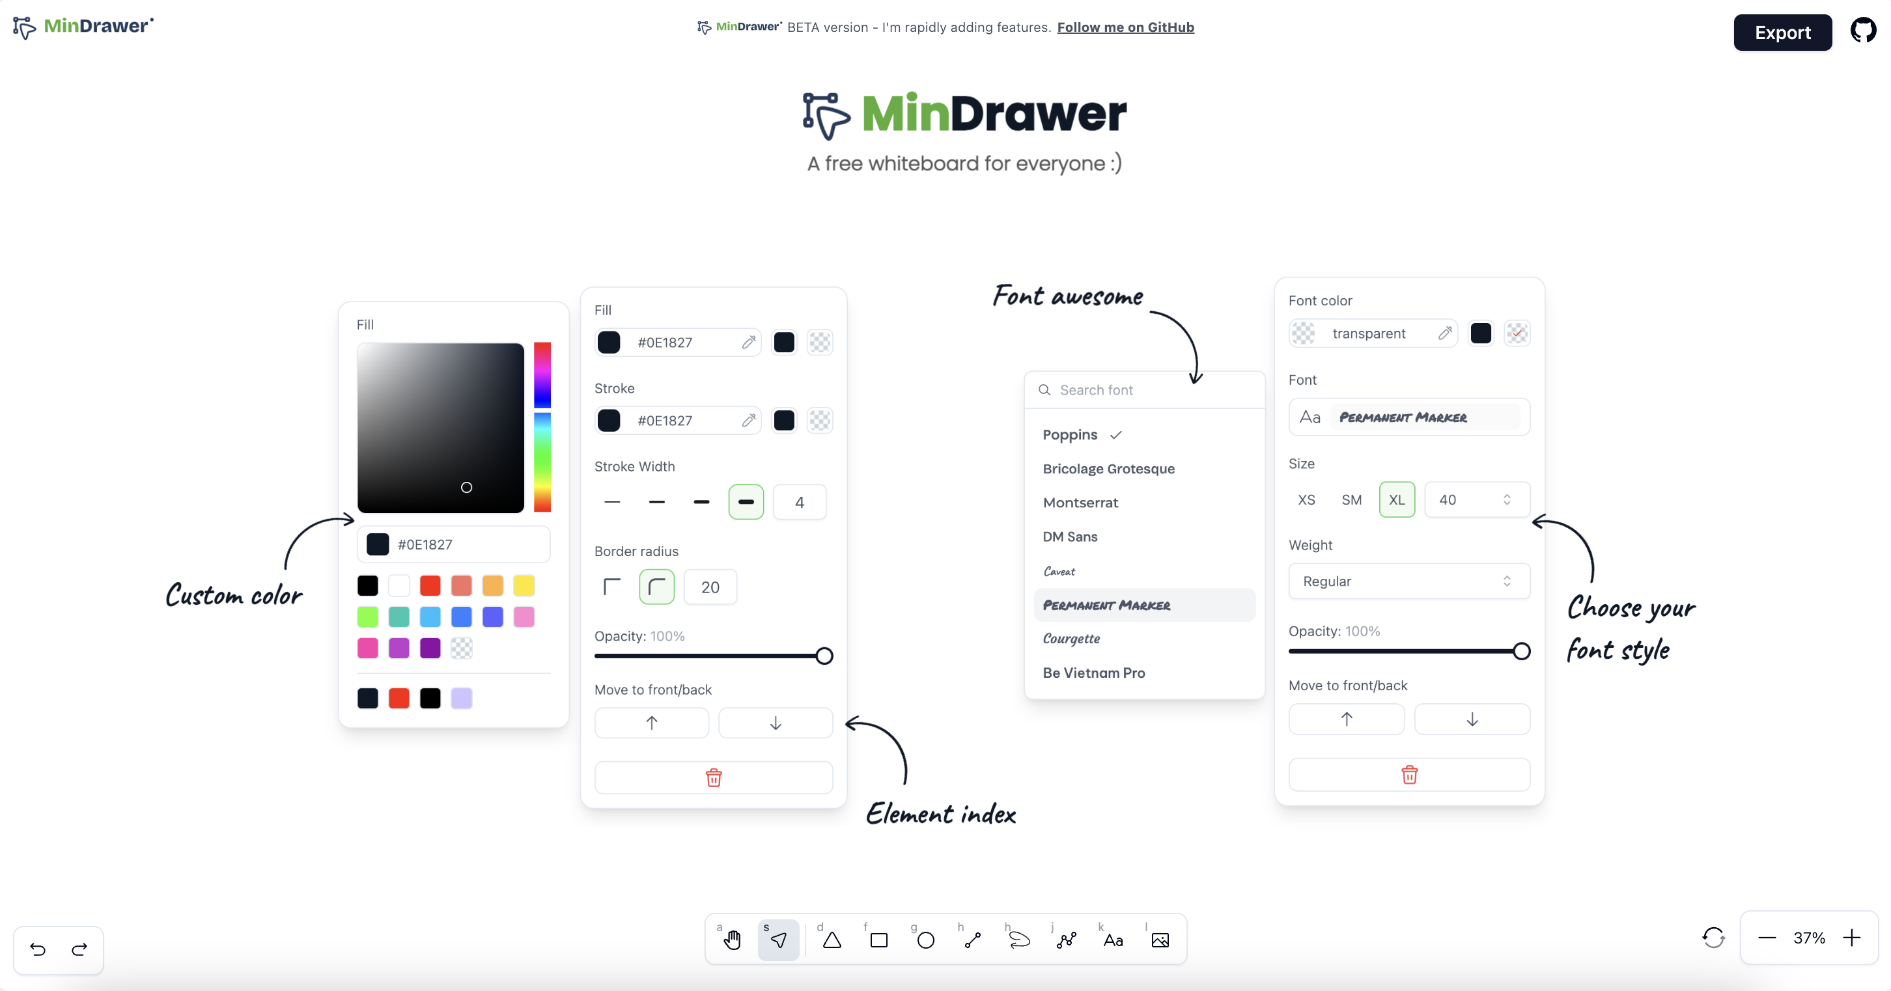Enable rounded border radius option
This screenshot has height=991, width=1891.
tap(656, 587)
